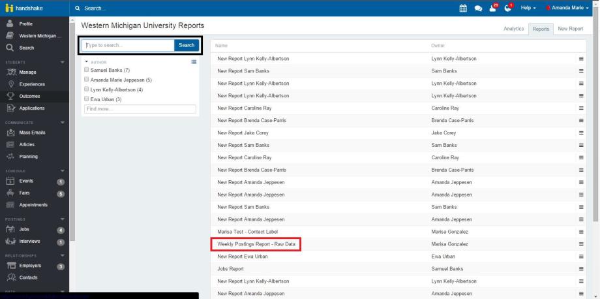Viewport: 600px width, 299px height.
Task: Click the Owner column header
Action: pyautogui.click(x=438, y=46)
